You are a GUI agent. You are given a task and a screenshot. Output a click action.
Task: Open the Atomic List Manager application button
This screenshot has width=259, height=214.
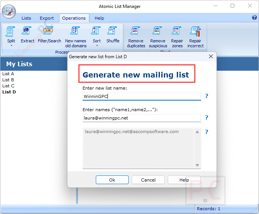pyautogui.click(x=9, y=12)
